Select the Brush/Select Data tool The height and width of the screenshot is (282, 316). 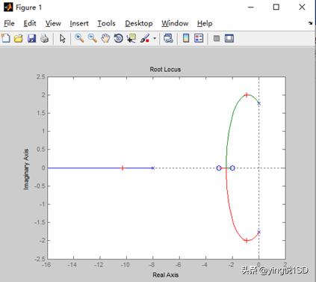click(145, 38)
